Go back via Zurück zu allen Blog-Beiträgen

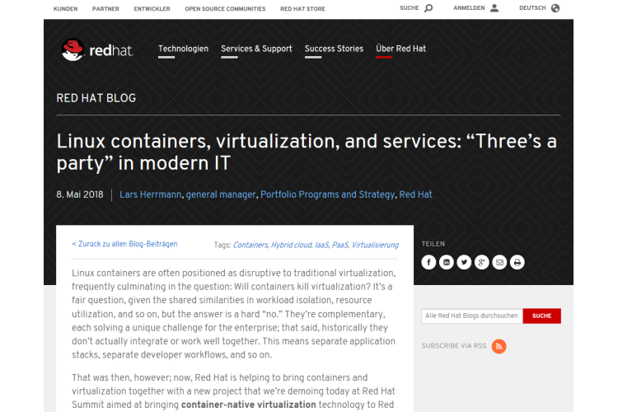click(x=124, y=244)
